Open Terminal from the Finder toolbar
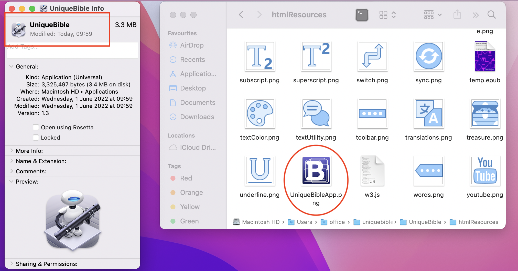This screenshot has width=518, height=271. [x=362, y=15]
